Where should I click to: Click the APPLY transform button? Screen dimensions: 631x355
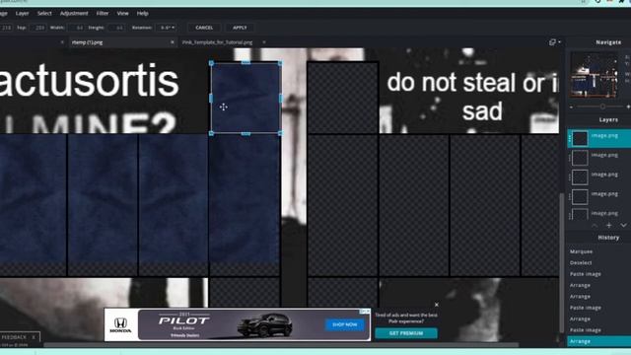240,28
